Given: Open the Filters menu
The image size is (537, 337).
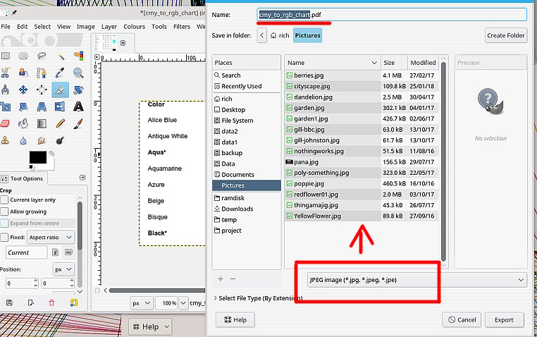Looking at the screenshot, I should [182, 26].
